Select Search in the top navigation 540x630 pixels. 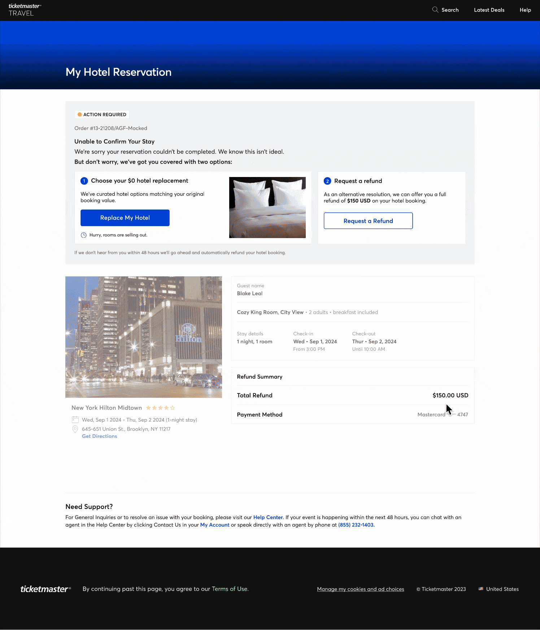pyautogui.click(x=450, y=10)
